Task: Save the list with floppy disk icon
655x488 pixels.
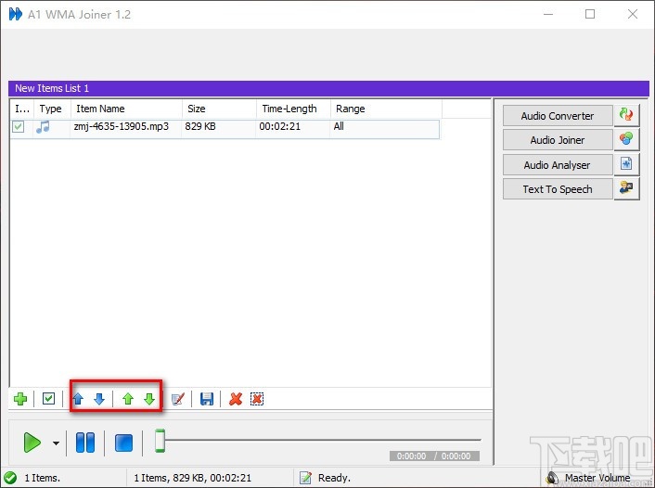Action: [x=207, y=399]
